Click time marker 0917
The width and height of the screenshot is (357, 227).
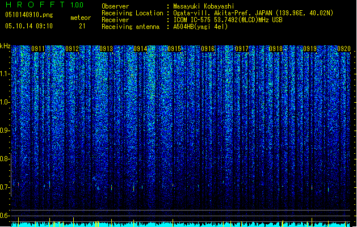(x=242, y=49)
